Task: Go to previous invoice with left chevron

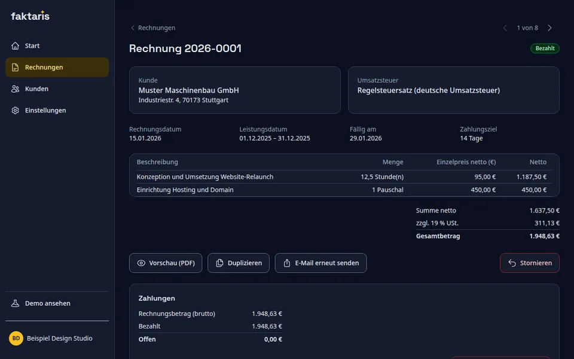Action: pos(505,28)
